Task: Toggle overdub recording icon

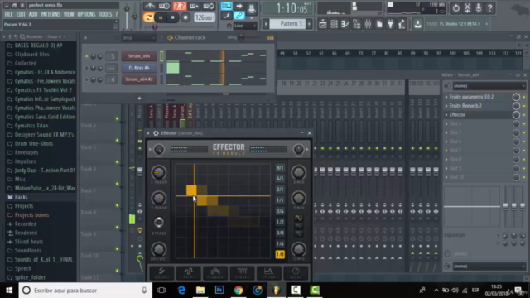Action: pos(195,6)
